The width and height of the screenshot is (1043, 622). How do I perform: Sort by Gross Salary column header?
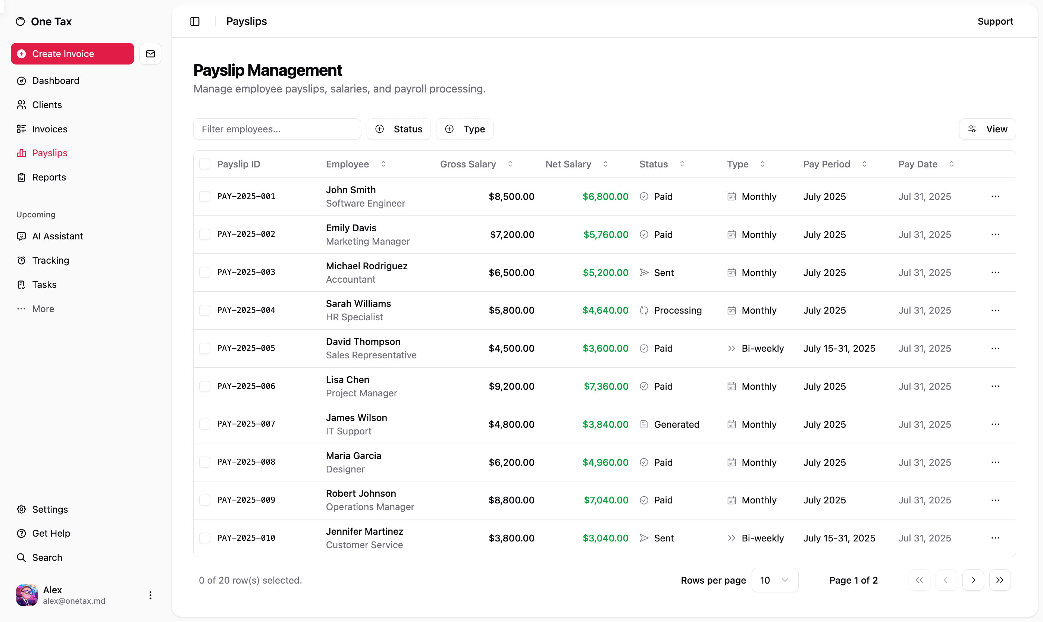click(x=476, y=164)
